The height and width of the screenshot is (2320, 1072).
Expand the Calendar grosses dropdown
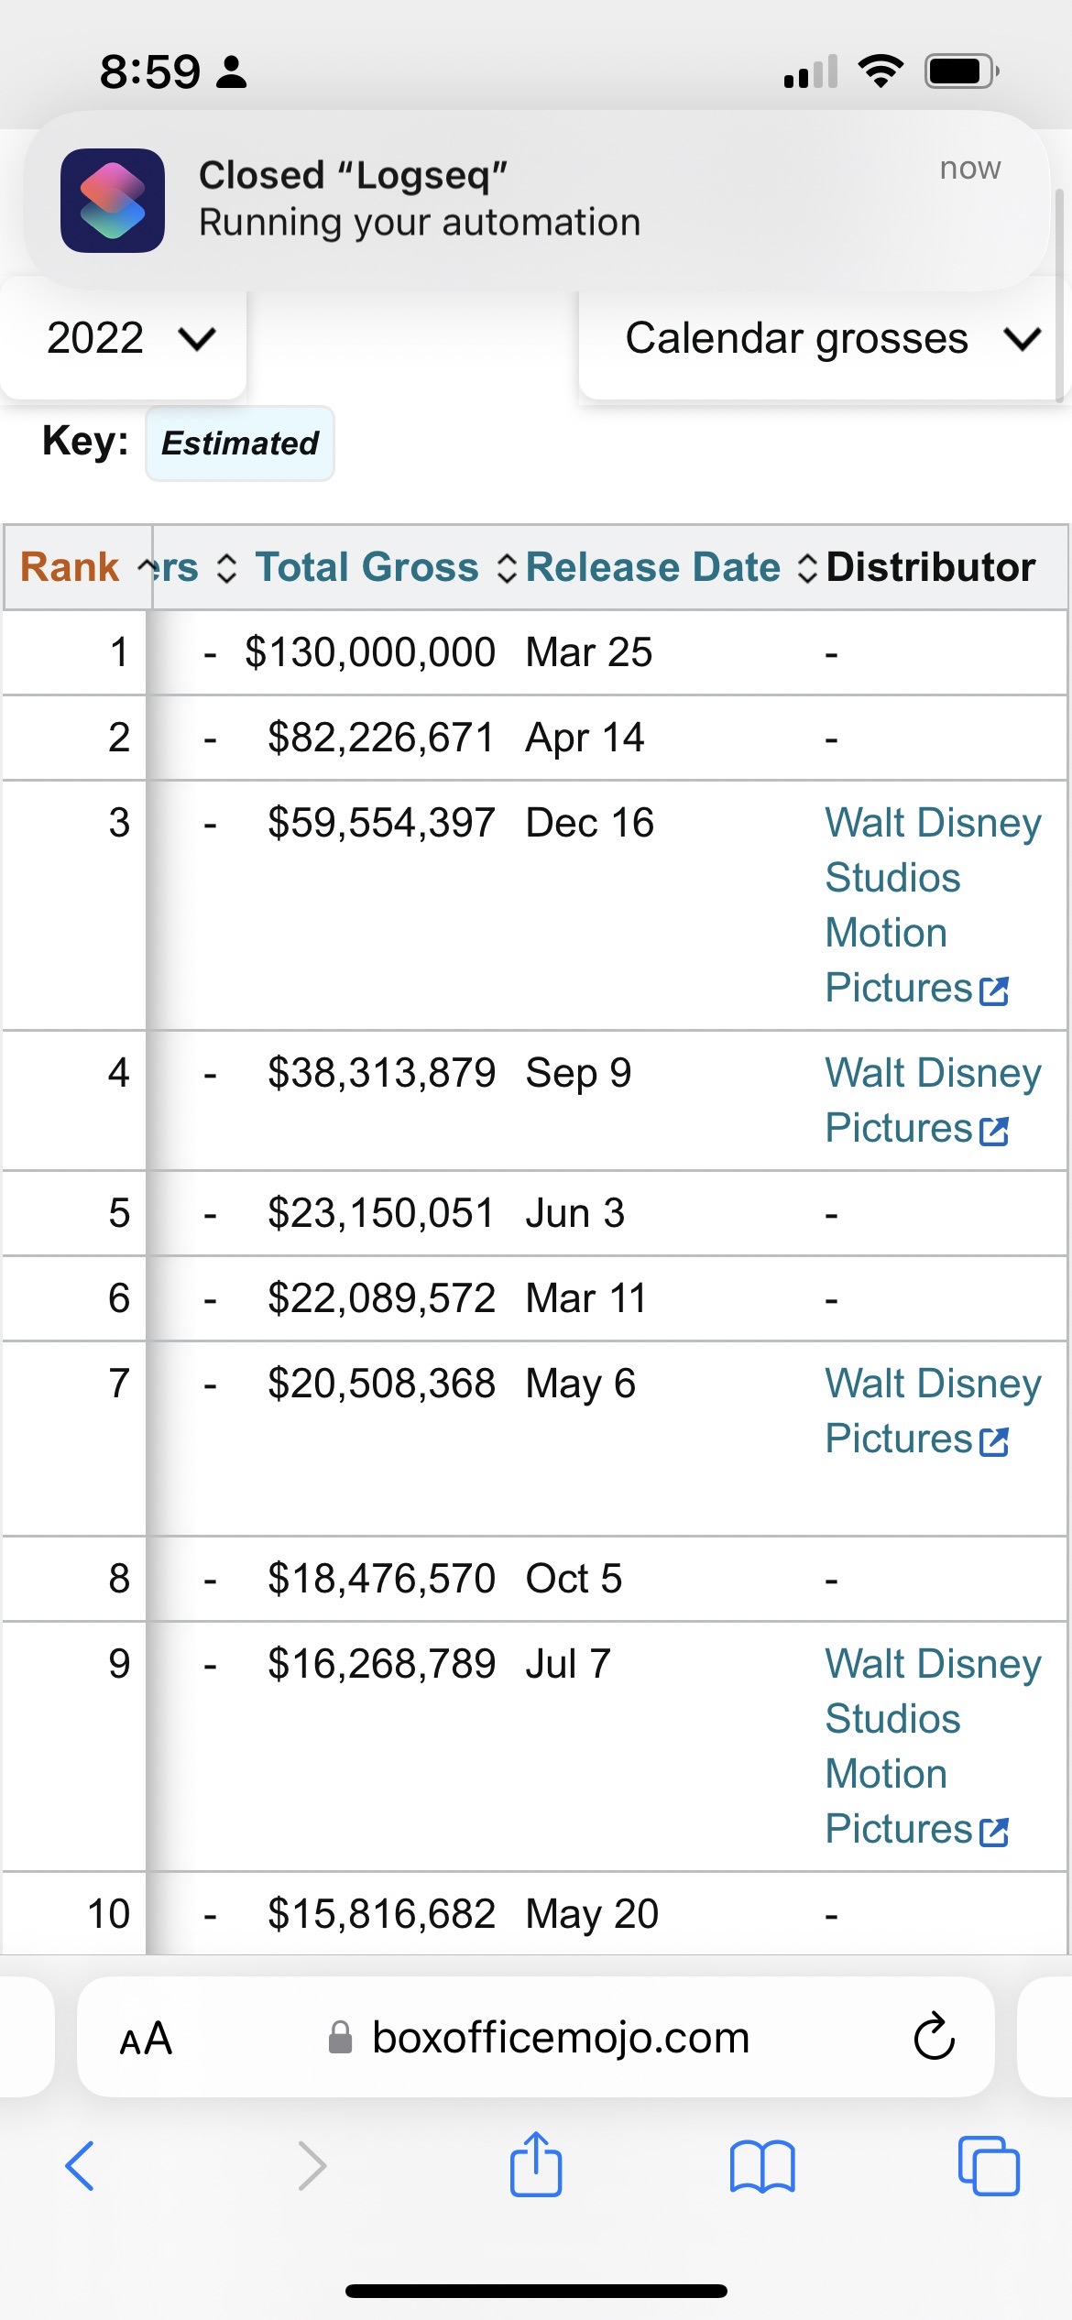click(x=829, y=339)
